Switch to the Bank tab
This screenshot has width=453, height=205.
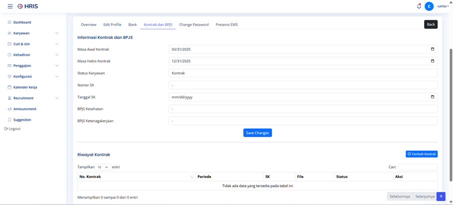tap(132, 25)
